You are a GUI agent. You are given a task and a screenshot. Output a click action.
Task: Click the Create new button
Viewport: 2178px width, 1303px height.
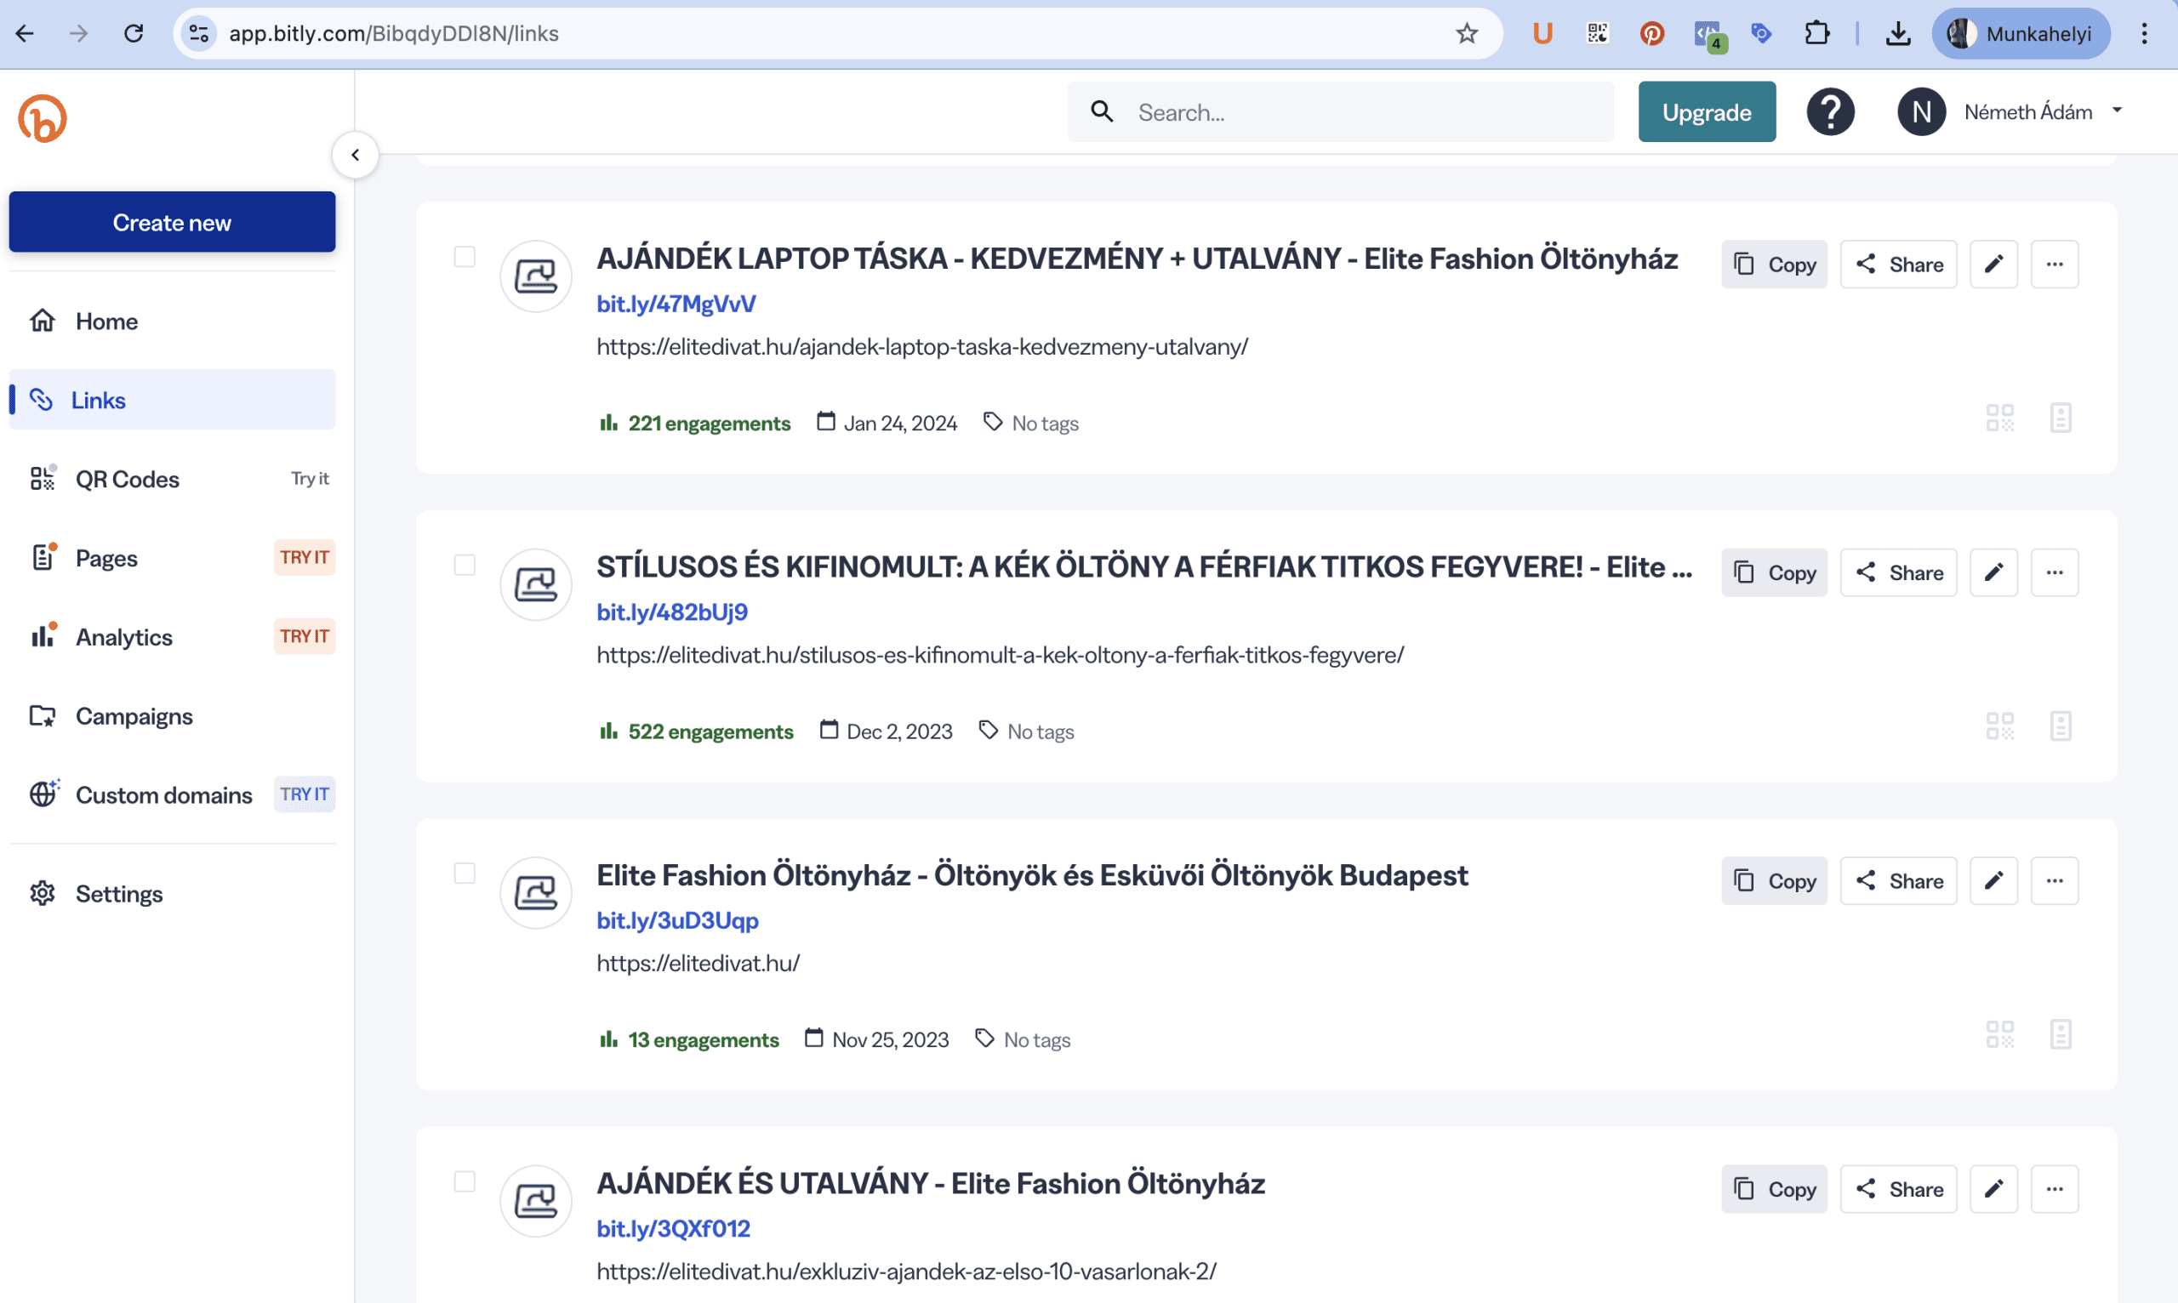click(172, 222)
